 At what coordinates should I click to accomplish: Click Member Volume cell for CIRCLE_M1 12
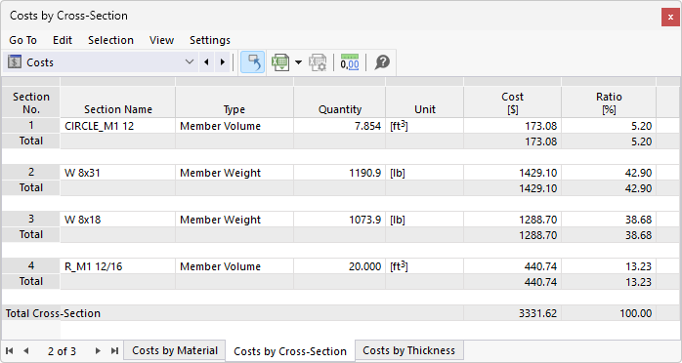pos(234,126)
